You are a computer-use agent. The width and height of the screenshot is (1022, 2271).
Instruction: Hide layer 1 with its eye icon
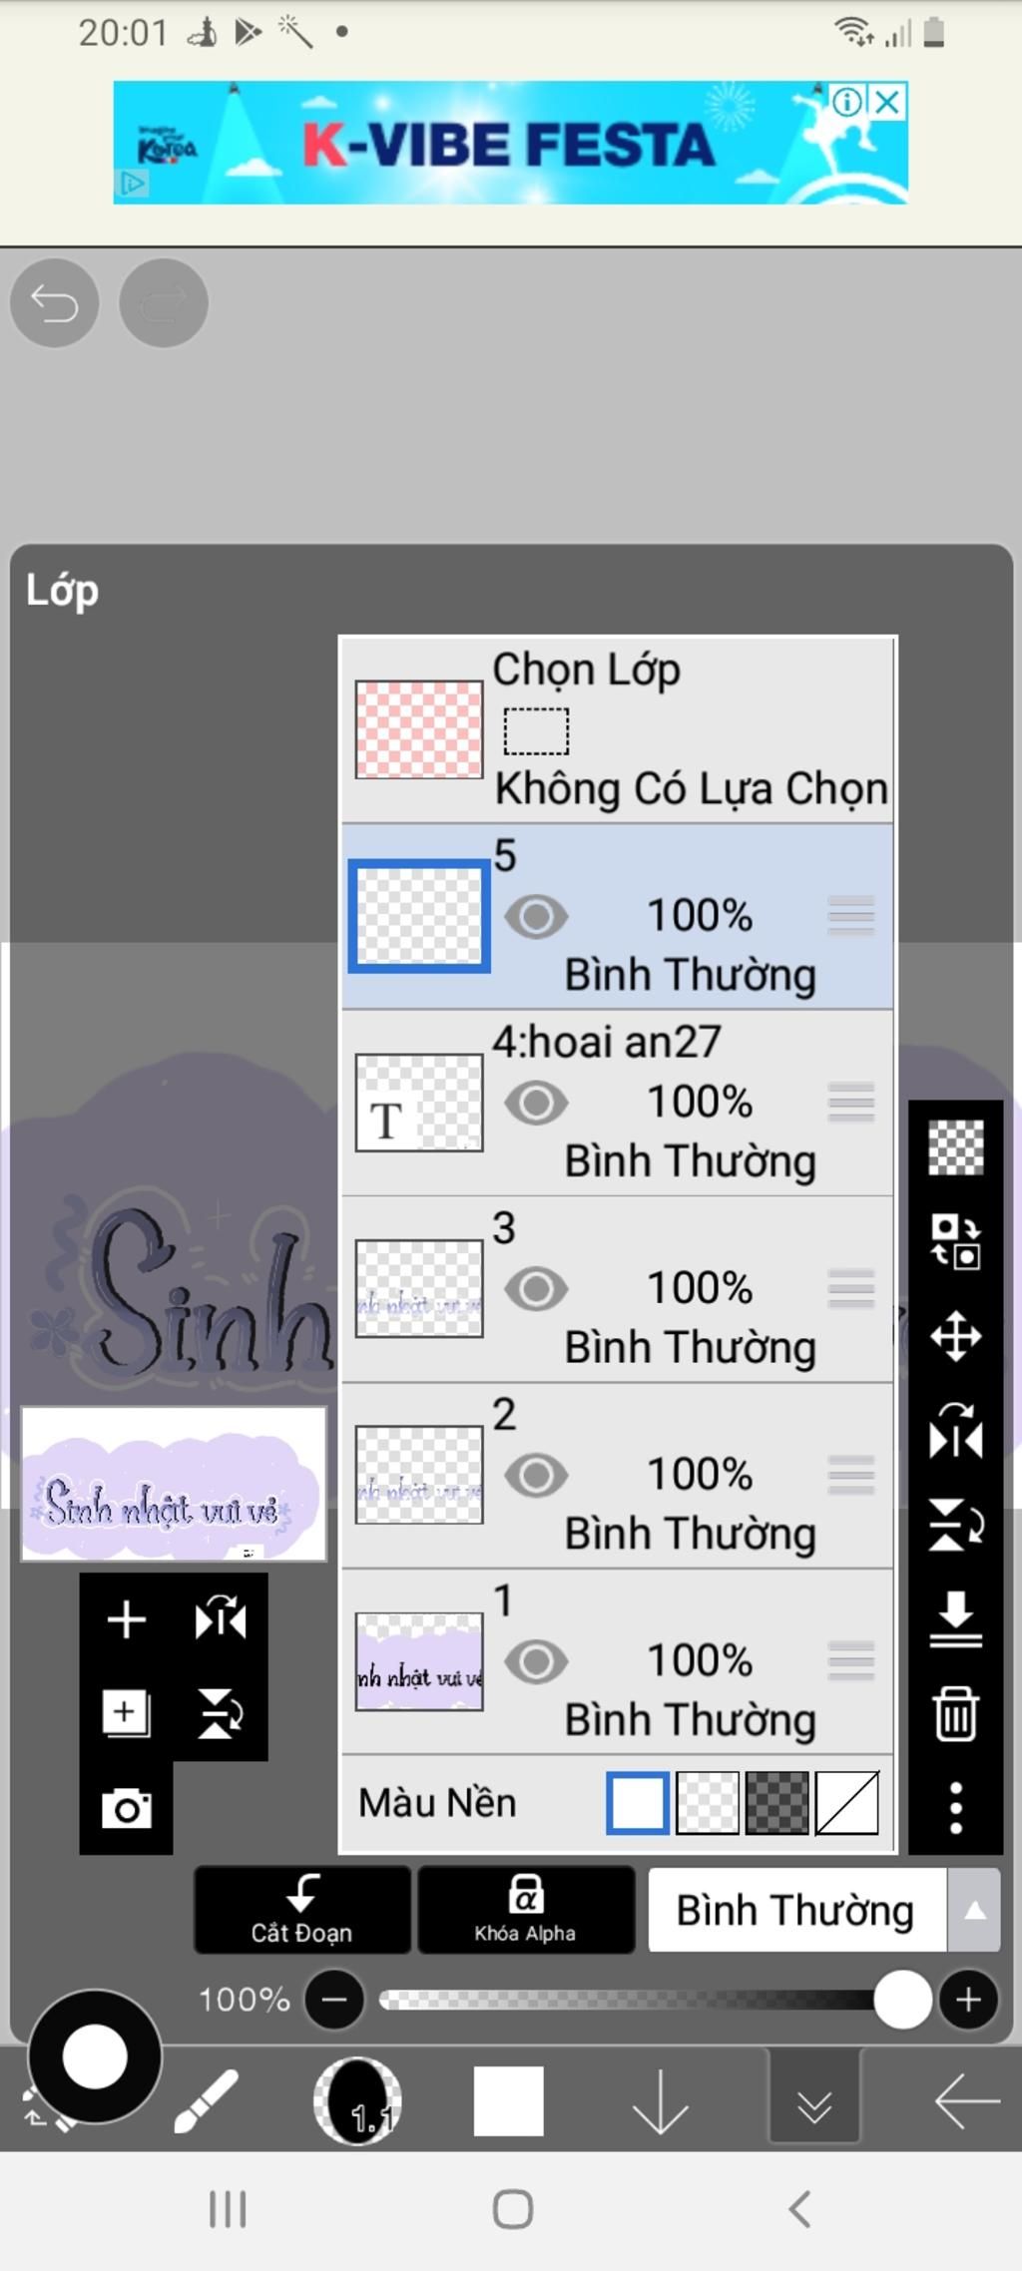click(536, 1661)
